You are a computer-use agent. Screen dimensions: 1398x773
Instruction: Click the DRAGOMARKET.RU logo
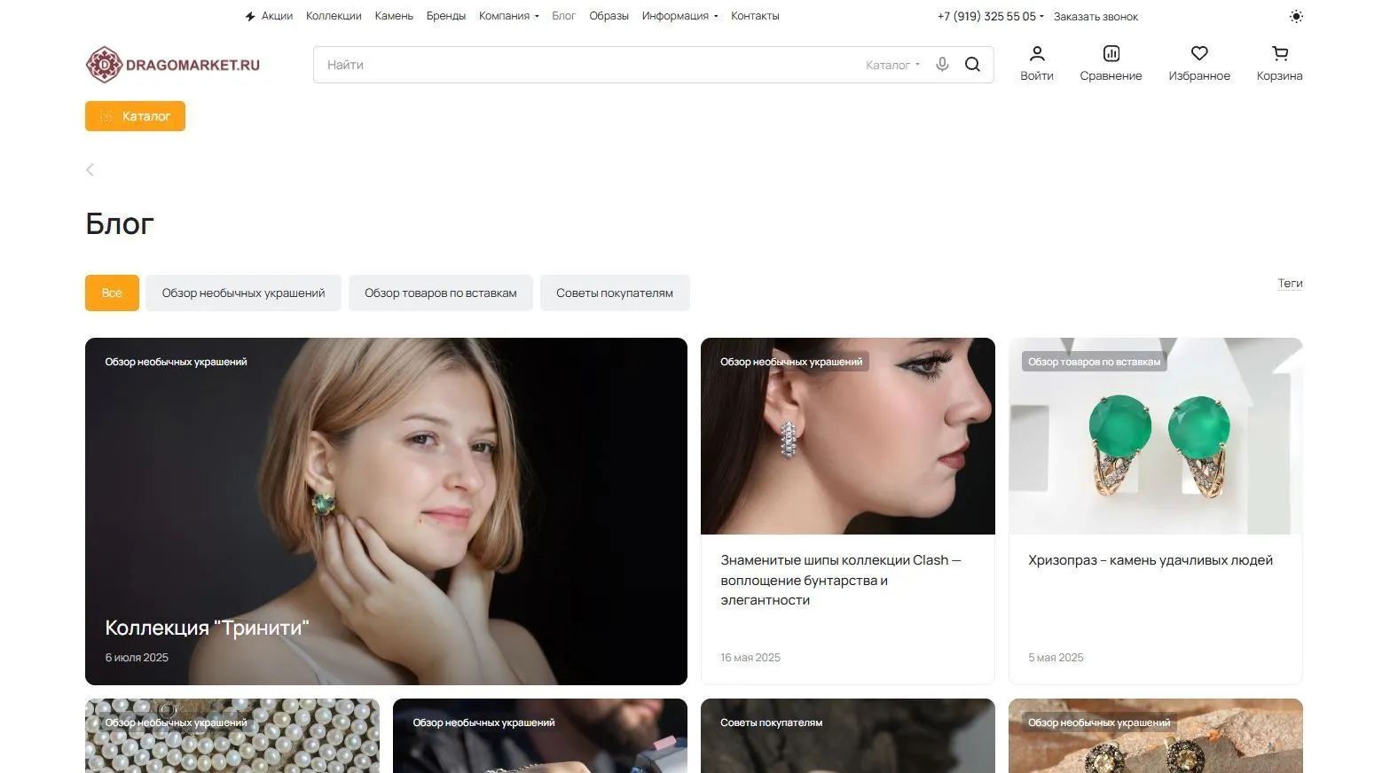tap(173, 65)
